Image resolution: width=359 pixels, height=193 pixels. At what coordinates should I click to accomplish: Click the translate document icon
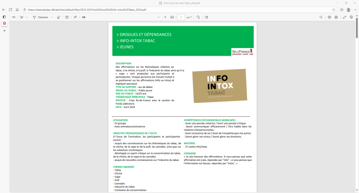[x=84, y=17]
